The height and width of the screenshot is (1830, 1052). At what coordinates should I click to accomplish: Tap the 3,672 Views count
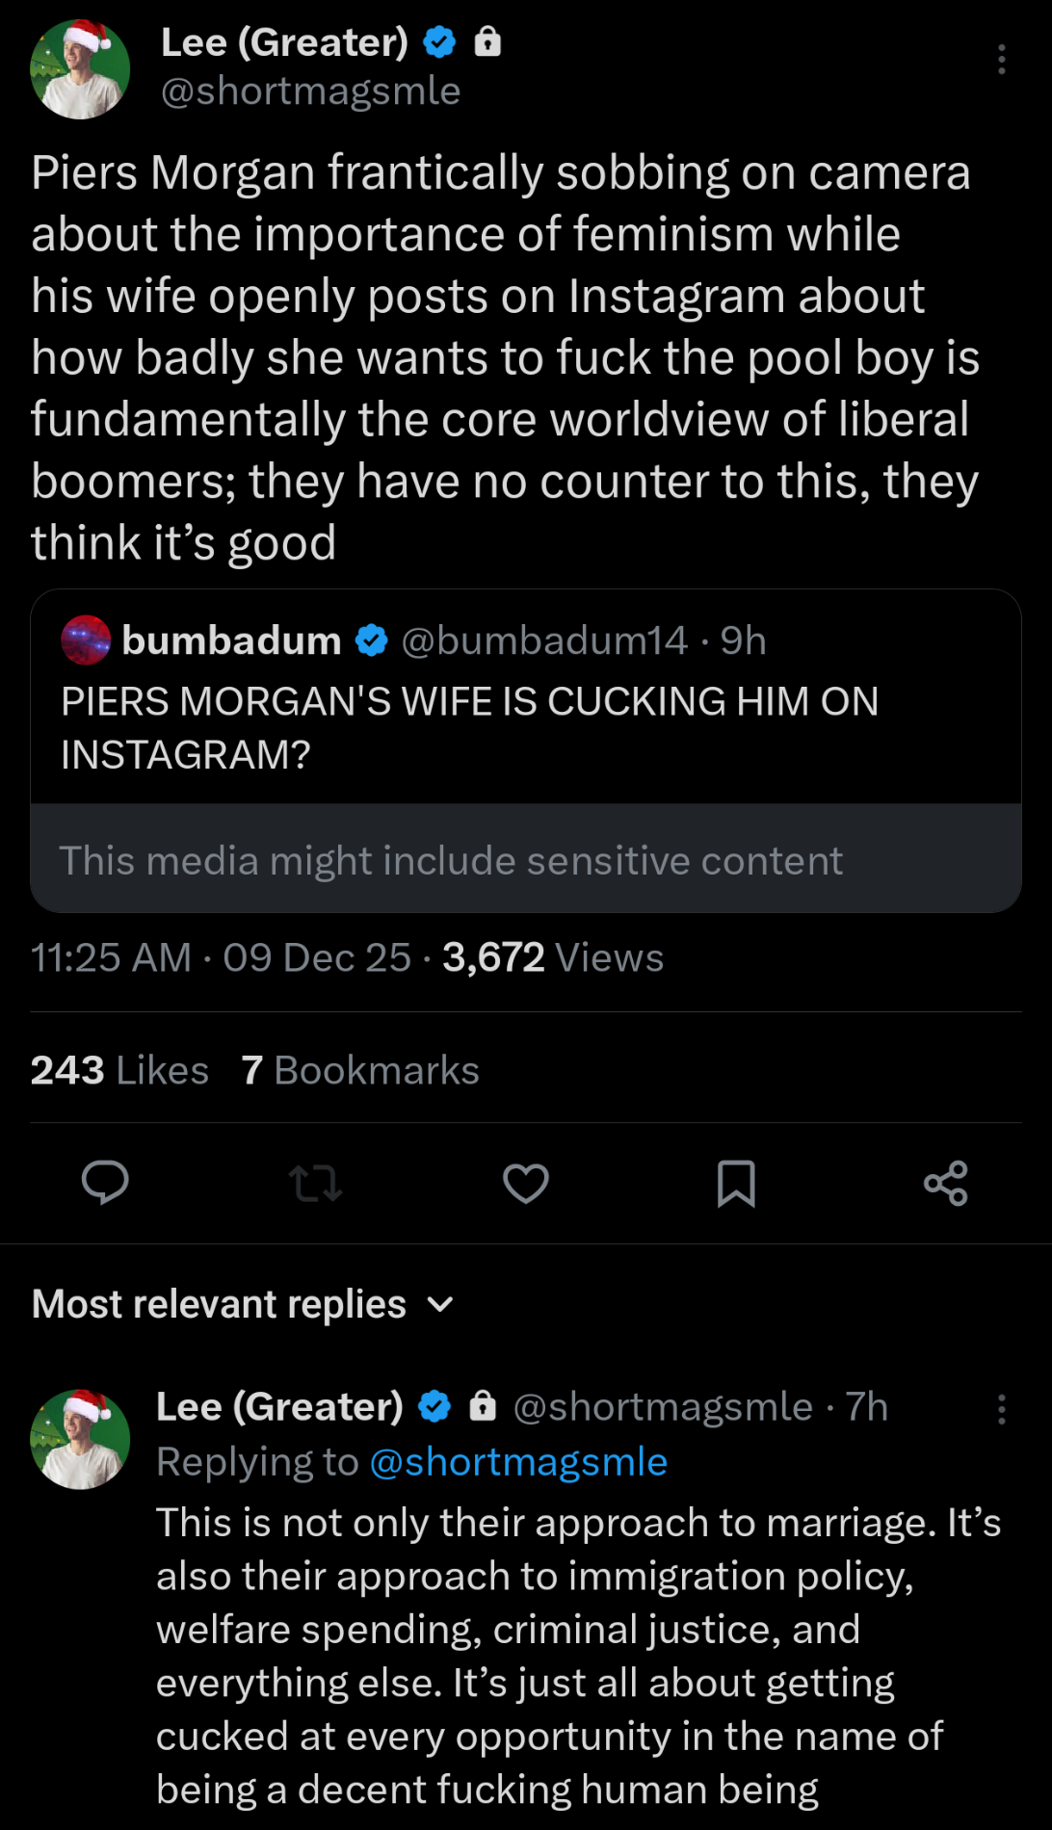click(x=553, y=957)
